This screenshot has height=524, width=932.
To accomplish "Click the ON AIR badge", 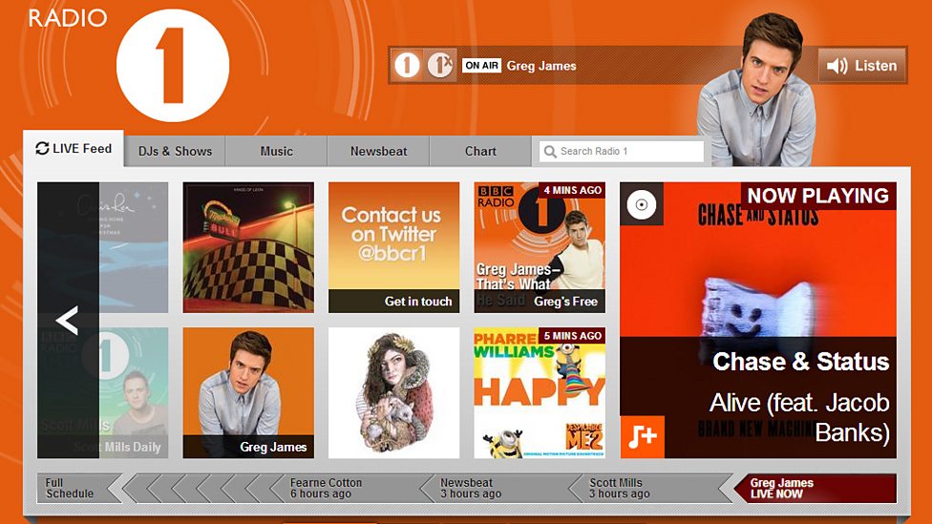I will [481, 65].
